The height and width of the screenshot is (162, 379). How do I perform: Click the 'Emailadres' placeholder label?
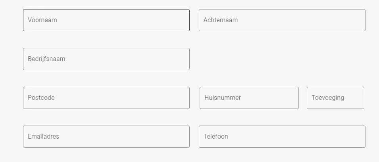click(43, 137)
